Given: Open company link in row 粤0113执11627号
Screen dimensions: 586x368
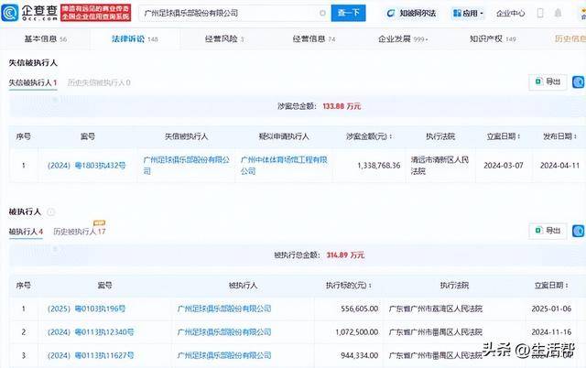Looking at the screenshot, I should point(224,355).
